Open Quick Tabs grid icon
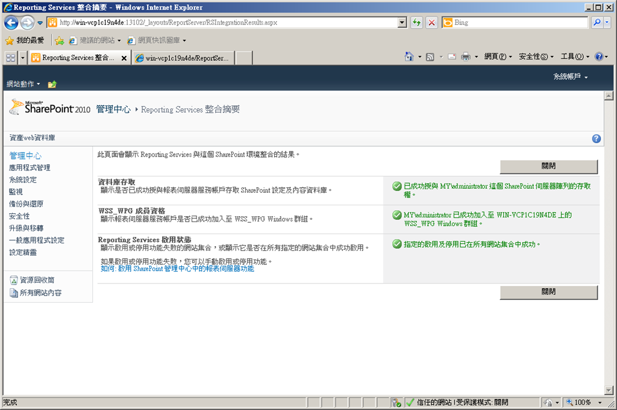Image resolution: width=617 pixels, height=410 pixels. coord(11,58)
